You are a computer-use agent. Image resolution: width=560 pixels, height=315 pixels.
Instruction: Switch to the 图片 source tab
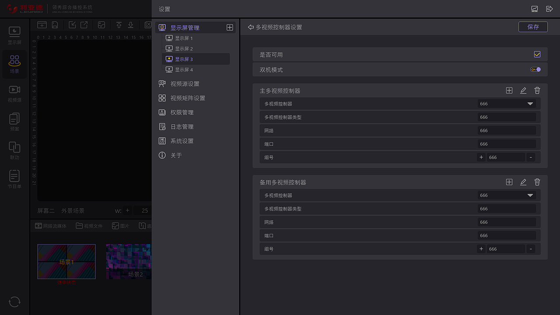(121, 226)
